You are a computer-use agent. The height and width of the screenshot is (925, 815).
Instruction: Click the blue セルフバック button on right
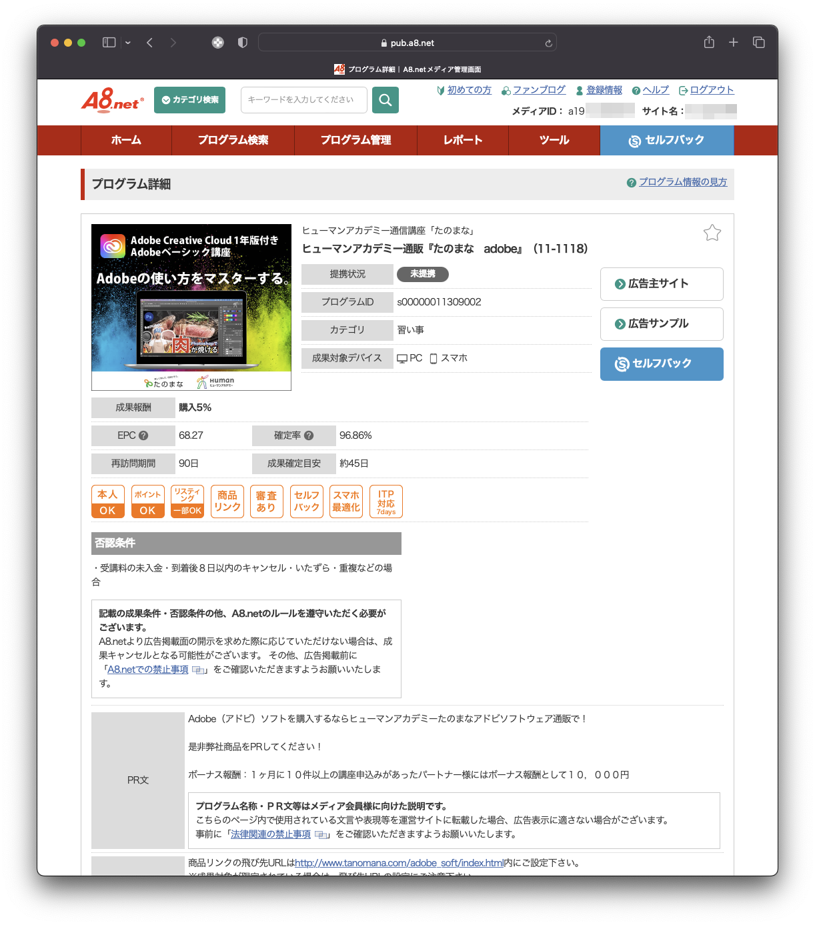662,364
